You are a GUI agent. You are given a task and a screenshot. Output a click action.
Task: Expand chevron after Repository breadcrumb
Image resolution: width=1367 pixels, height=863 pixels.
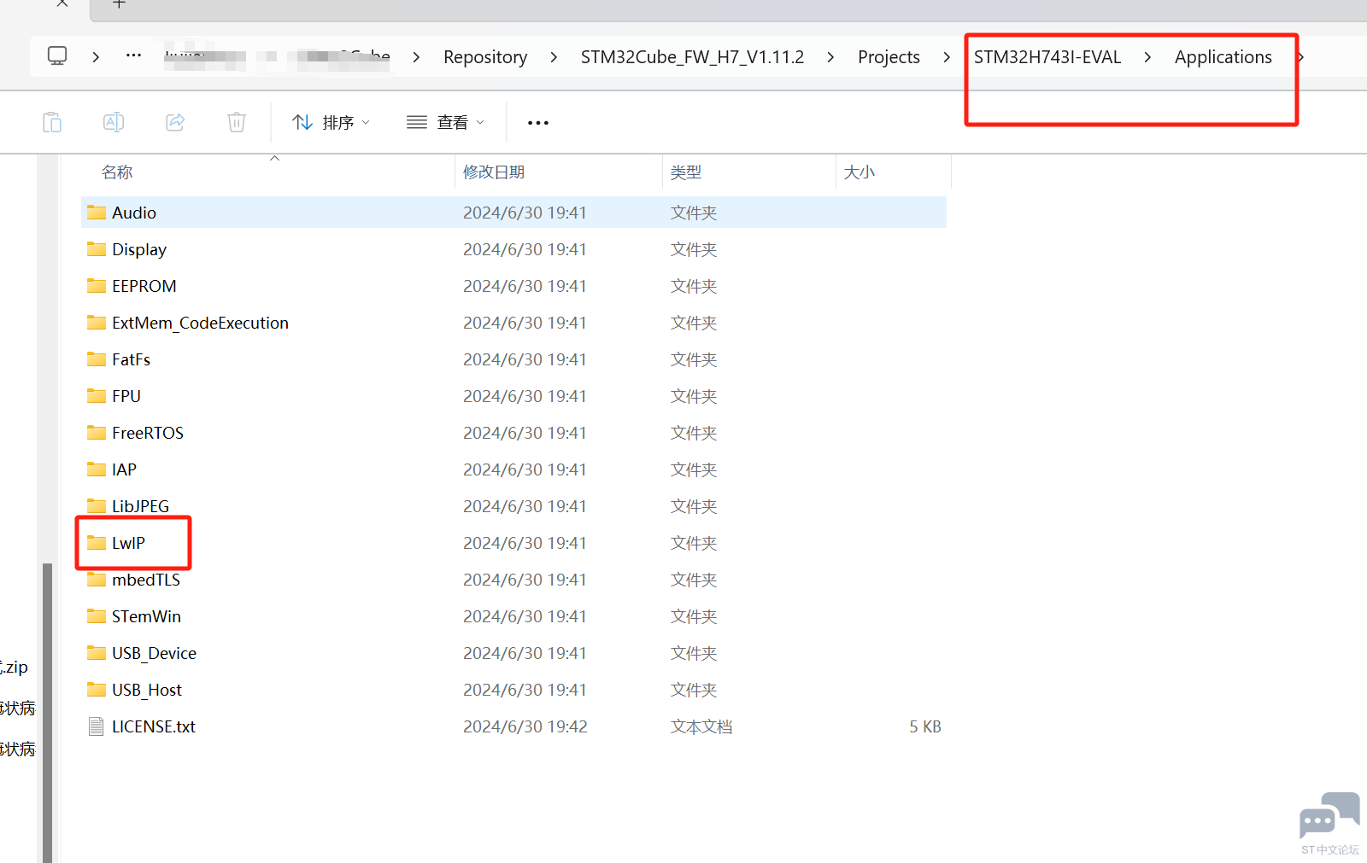[x=554, y=56]
